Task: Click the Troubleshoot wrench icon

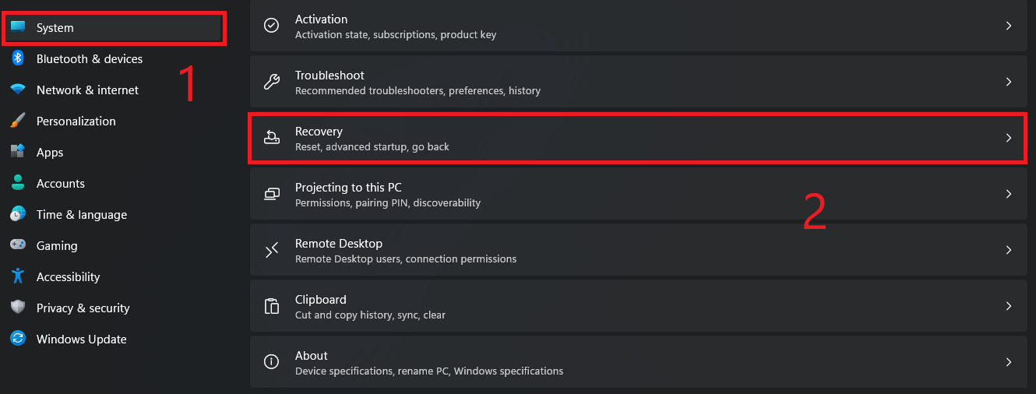Action: click(x=272, y=82)
